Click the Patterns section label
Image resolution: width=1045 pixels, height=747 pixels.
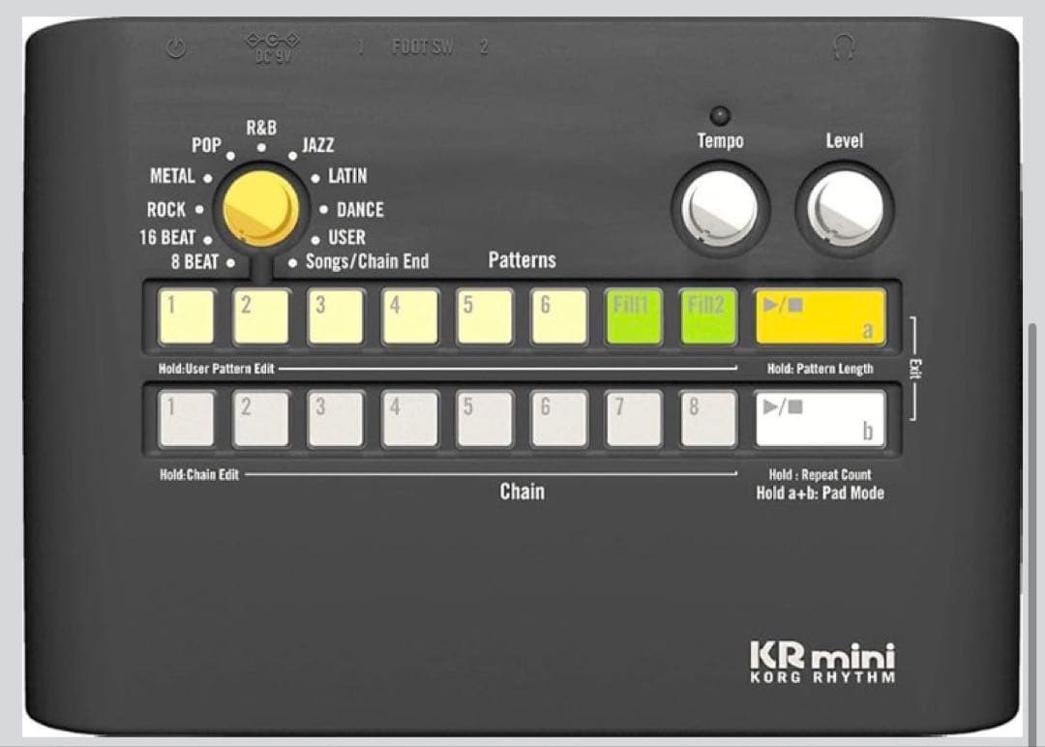click(522, 260)
